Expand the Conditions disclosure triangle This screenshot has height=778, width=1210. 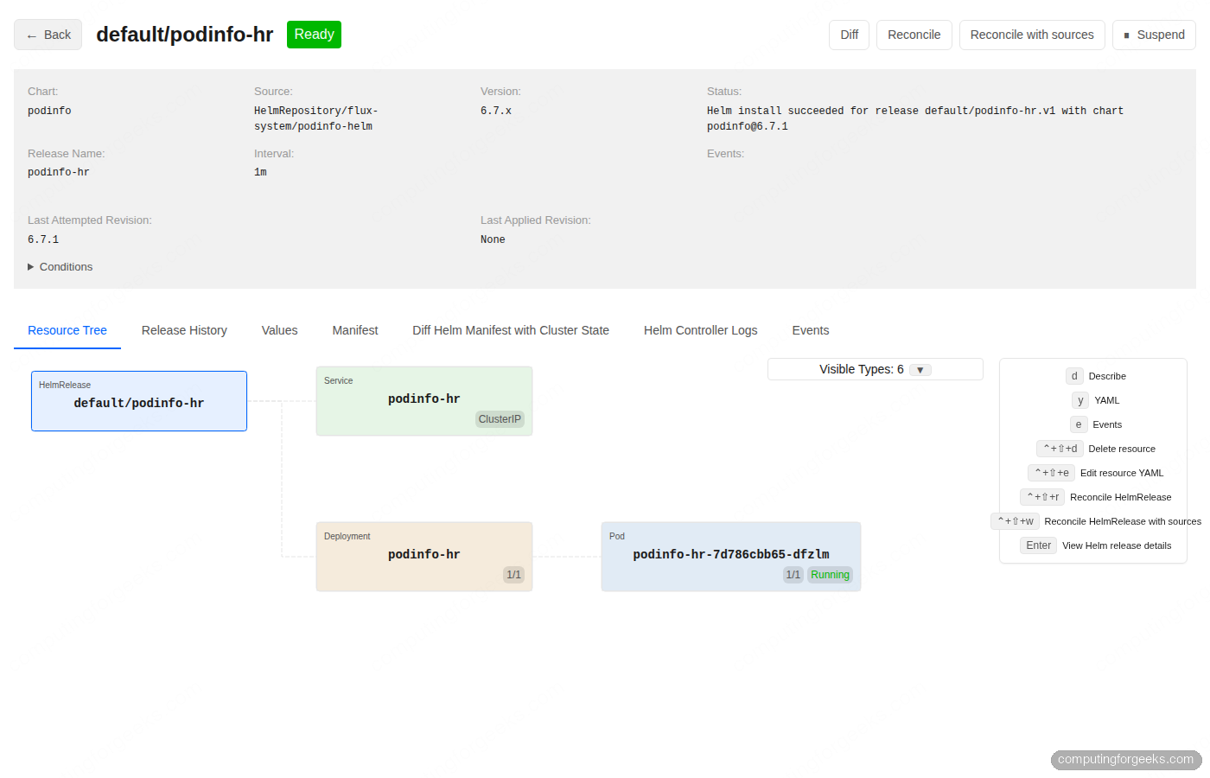click(x=31, y=267)
